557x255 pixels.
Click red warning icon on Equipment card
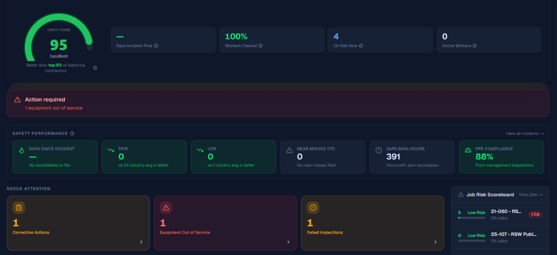tap(166, 207)
